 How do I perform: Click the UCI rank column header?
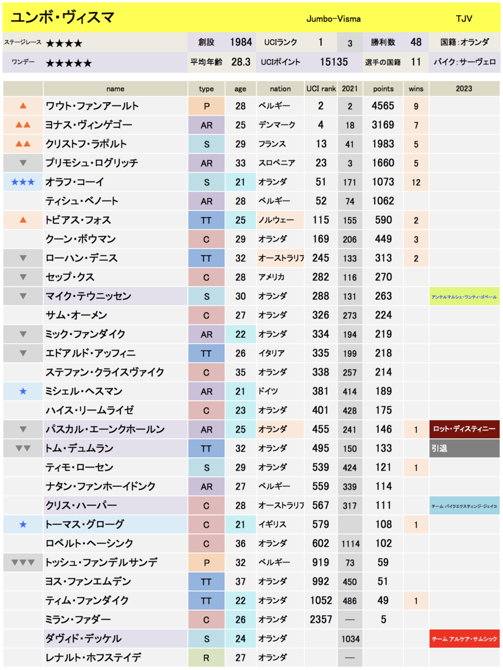pyautogui.click(x=321, y=88)
